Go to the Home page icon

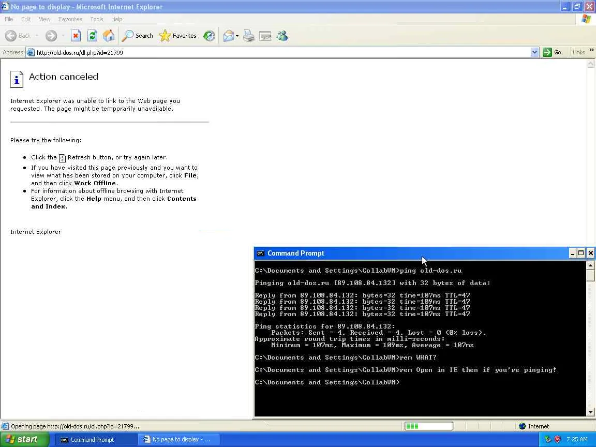click(109, 36)
